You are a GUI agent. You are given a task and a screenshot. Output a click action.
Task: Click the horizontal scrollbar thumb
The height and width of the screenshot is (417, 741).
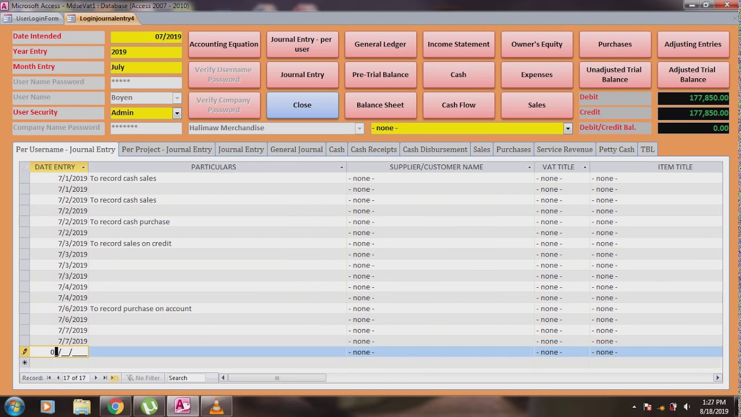[x=277, y=378]
